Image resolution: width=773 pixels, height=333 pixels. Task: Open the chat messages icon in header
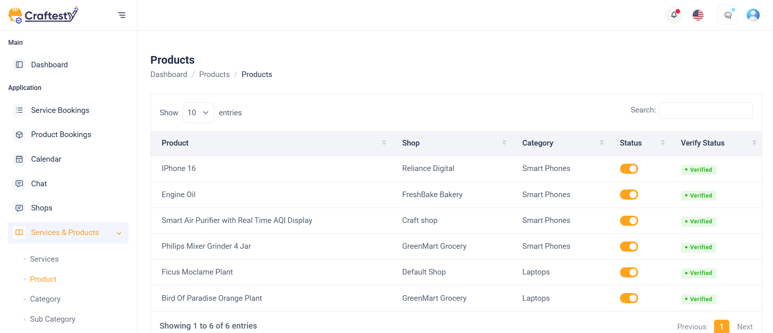click(x=728, y=15)
